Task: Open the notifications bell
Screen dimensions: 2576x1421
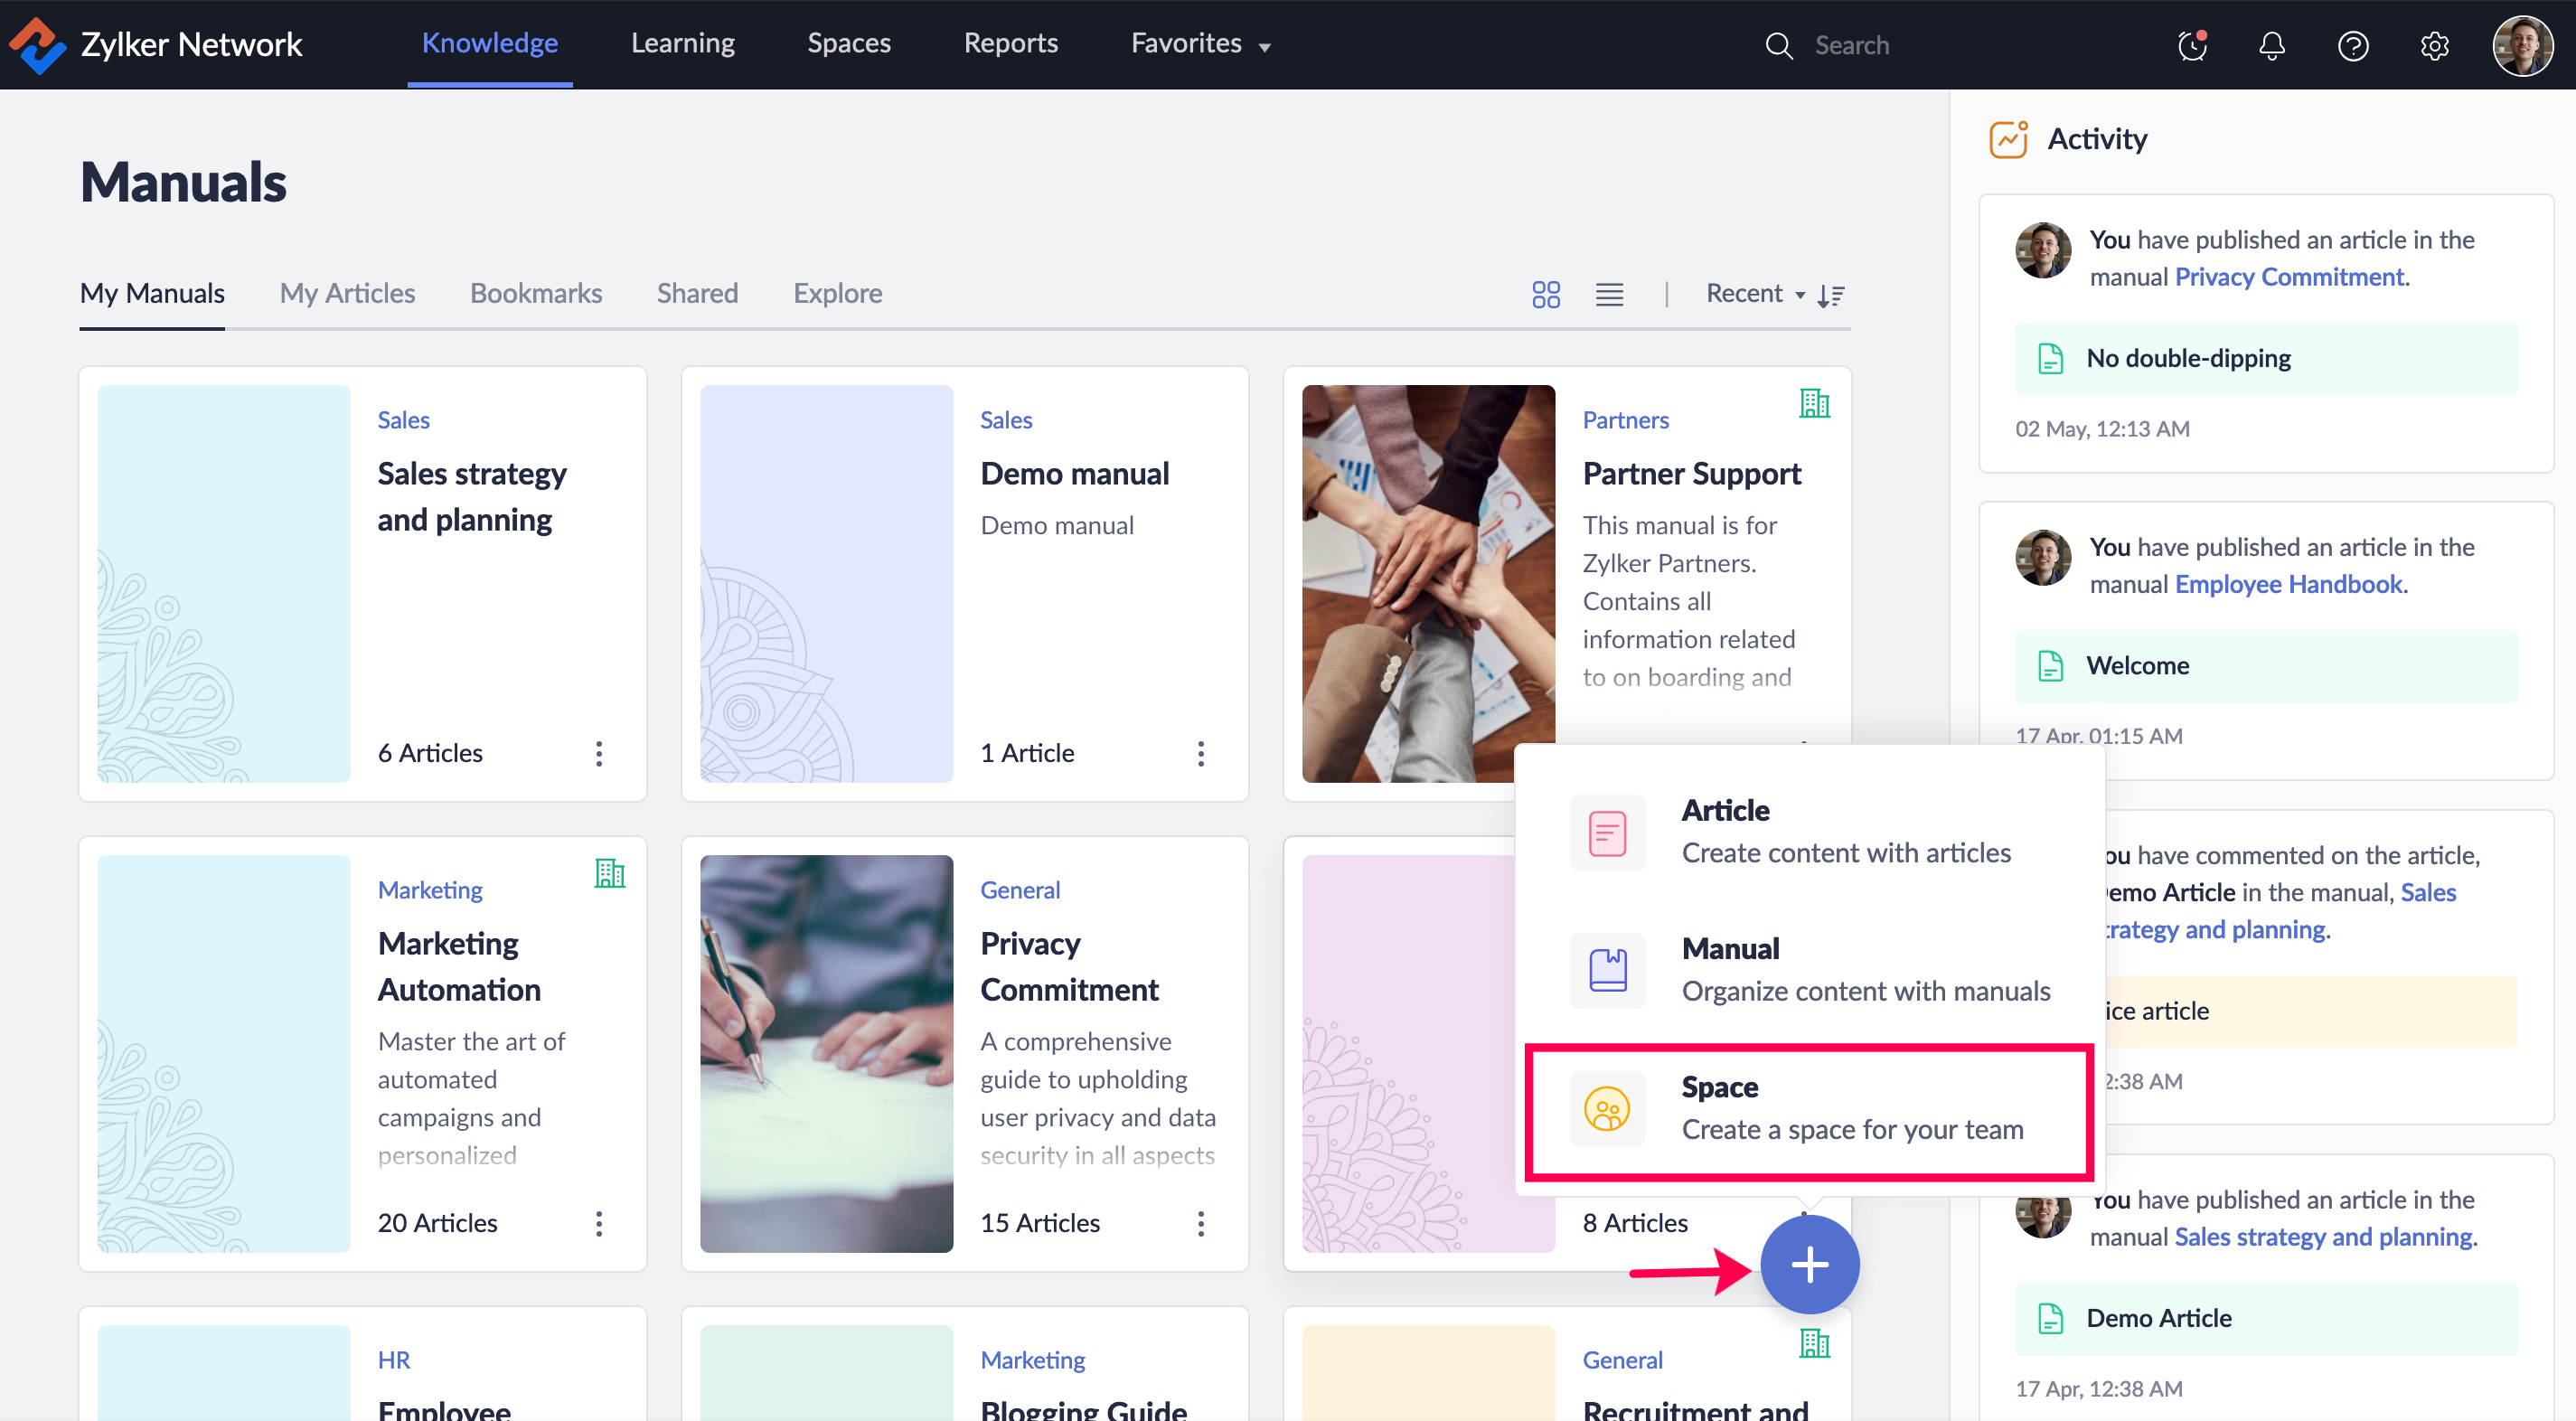Action: [2272, 45]
